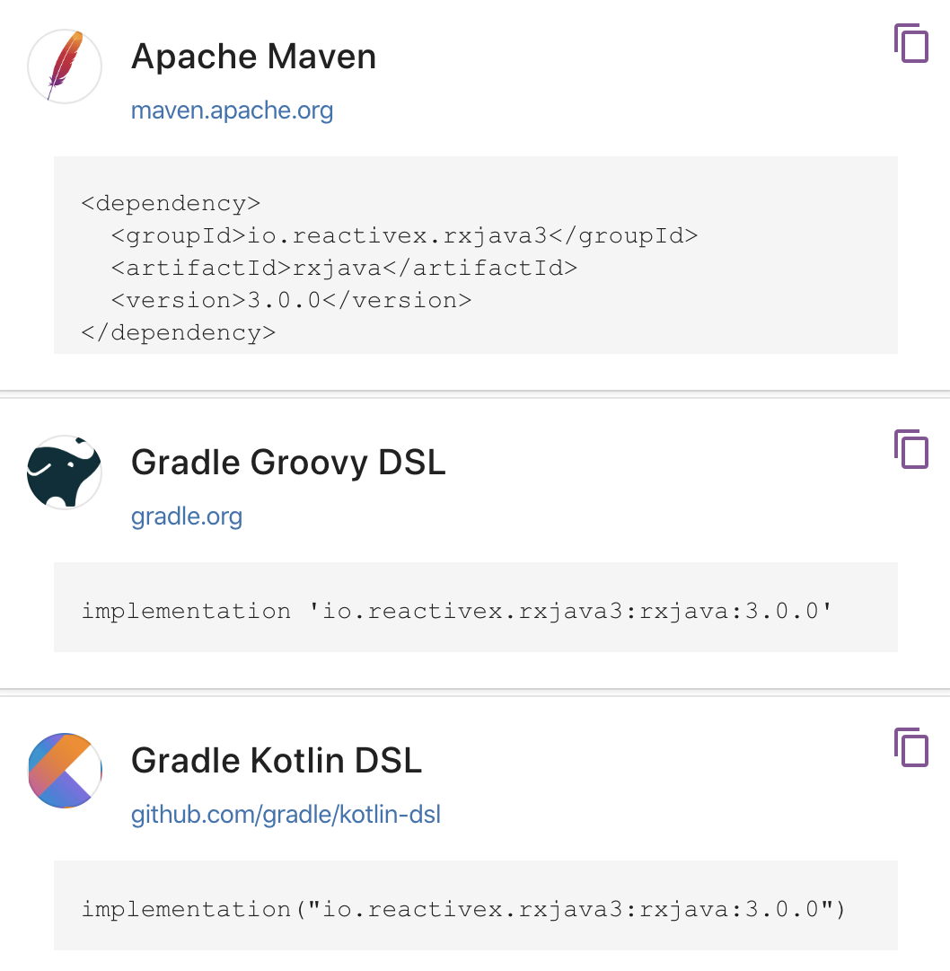Image resolution: width=950 pixels, height=971 pixels.
Task: Click the Kotlin logo icon
Action: [65, 770]
